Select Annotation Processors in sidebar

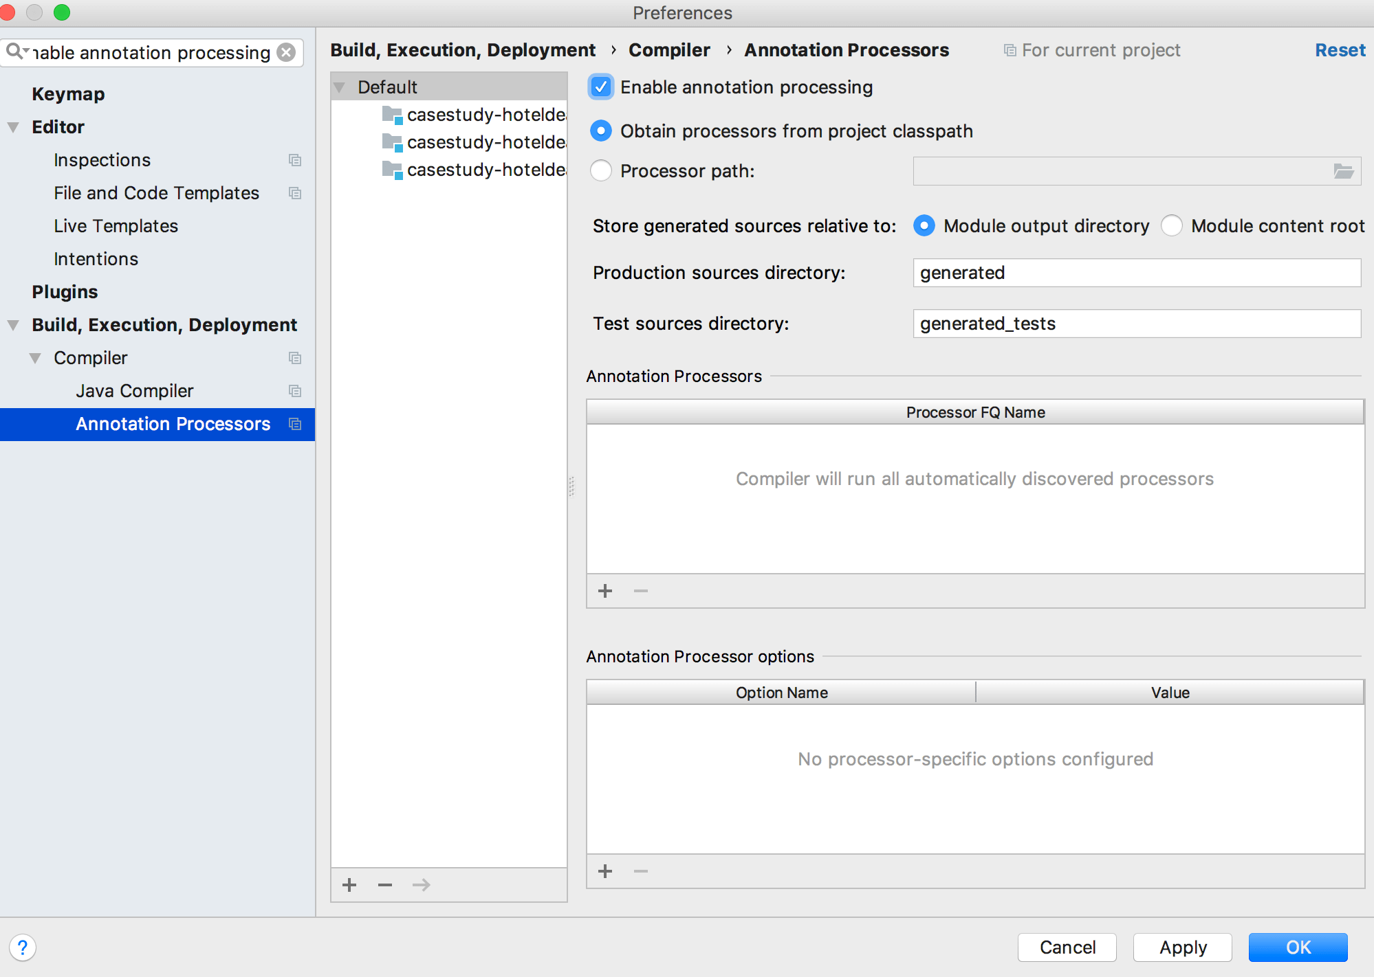(x=157, y=424)
